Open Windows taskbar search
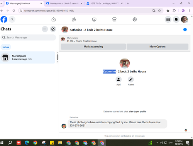Image resolution: width=193 pixels, height=146 pixels. coord(10,143)
